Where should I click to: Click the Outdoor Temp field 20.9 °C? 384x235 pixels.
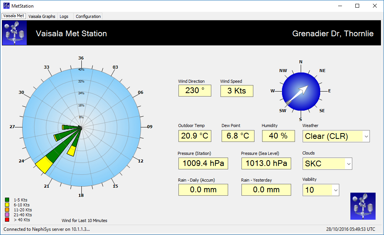tap(195, 136)
